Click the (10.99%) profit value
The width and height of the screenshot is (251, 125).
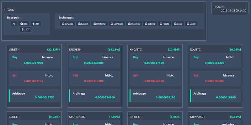pyautogui.click(x=174, y=50)
